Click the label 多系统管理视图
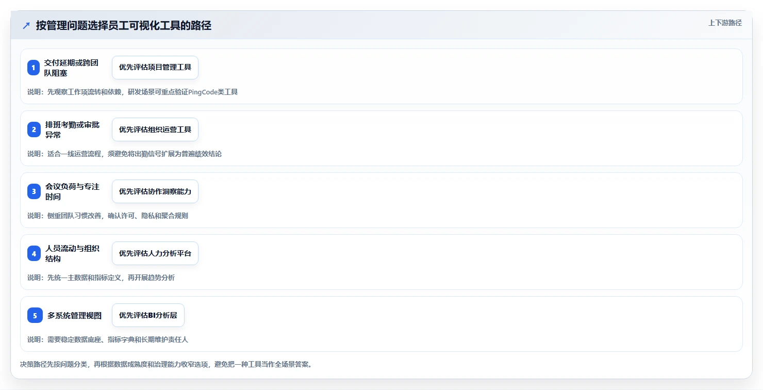763x390 pixels. tap(74, 315)
